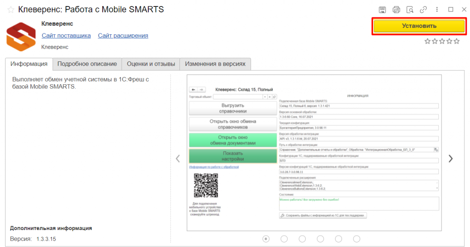Image resolution: width=470 pixels, height=247 pixels.
Task: Select third screenshot carousel dot
Action: (302, 239)
